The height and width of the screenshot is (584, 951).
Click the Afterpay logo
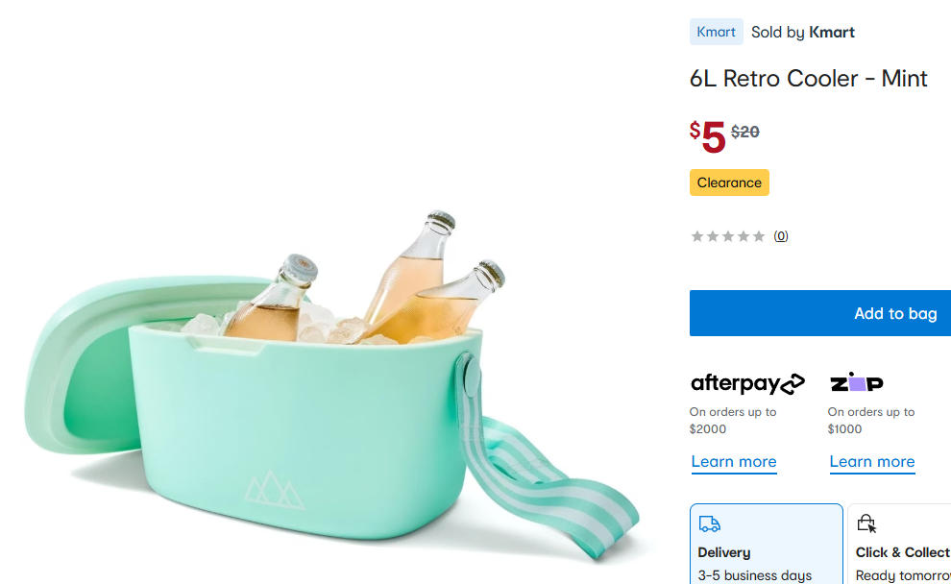[747, 383]
